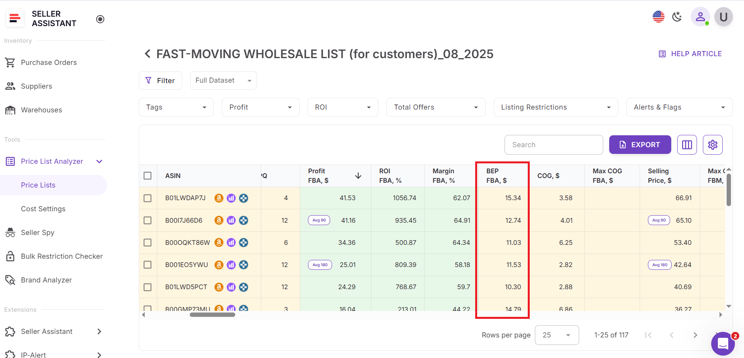
Task: Open table settings via the gear icon
Action: pyautogui.click(x=713, y=144)
